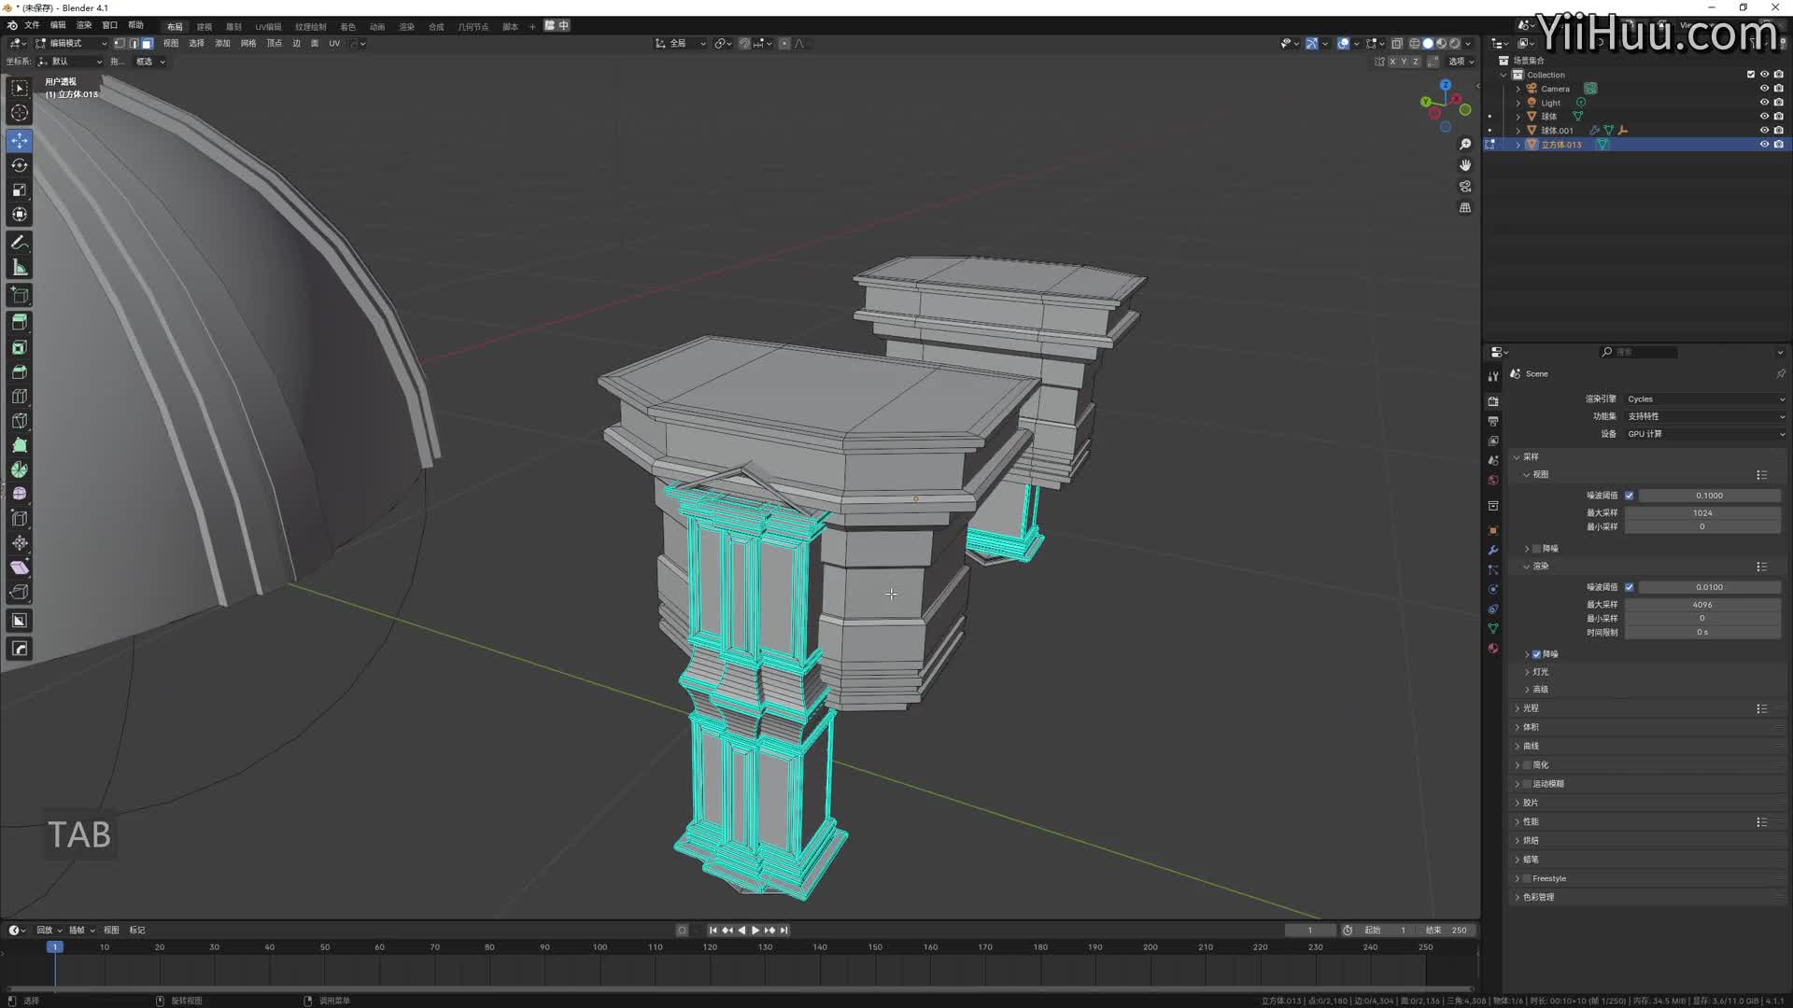Choose the Annotate pencil tool
The width and height of the screenshot is (1793, 1008).
click(19, 243)
